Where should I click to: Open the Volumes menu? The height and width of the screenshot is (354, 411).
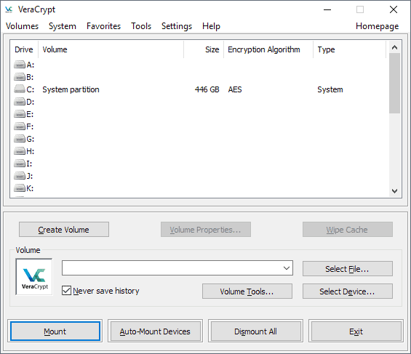pos(22,26)
